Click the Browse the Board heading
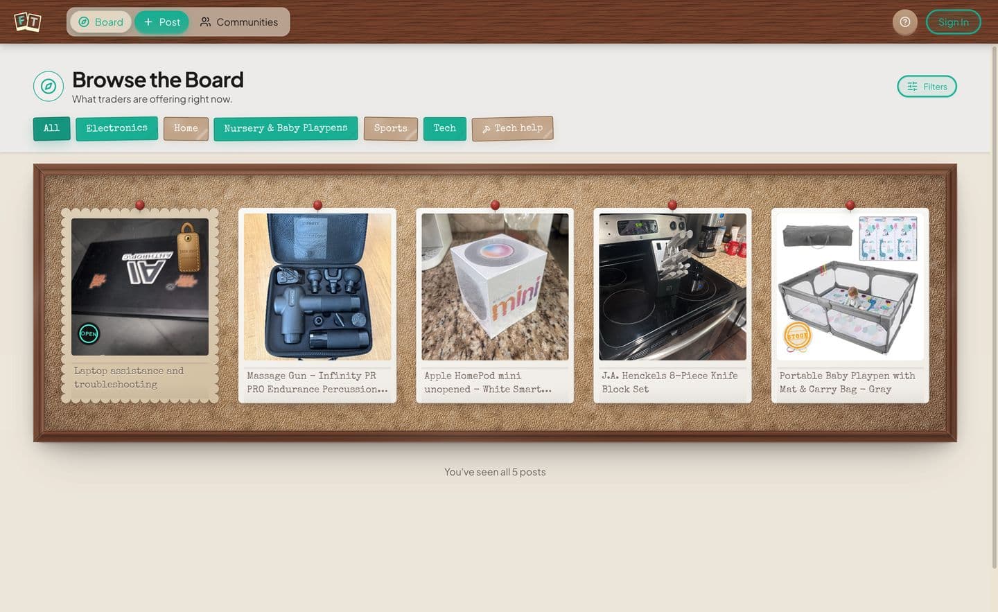This screenshot has width=998, height=612. 158,80
